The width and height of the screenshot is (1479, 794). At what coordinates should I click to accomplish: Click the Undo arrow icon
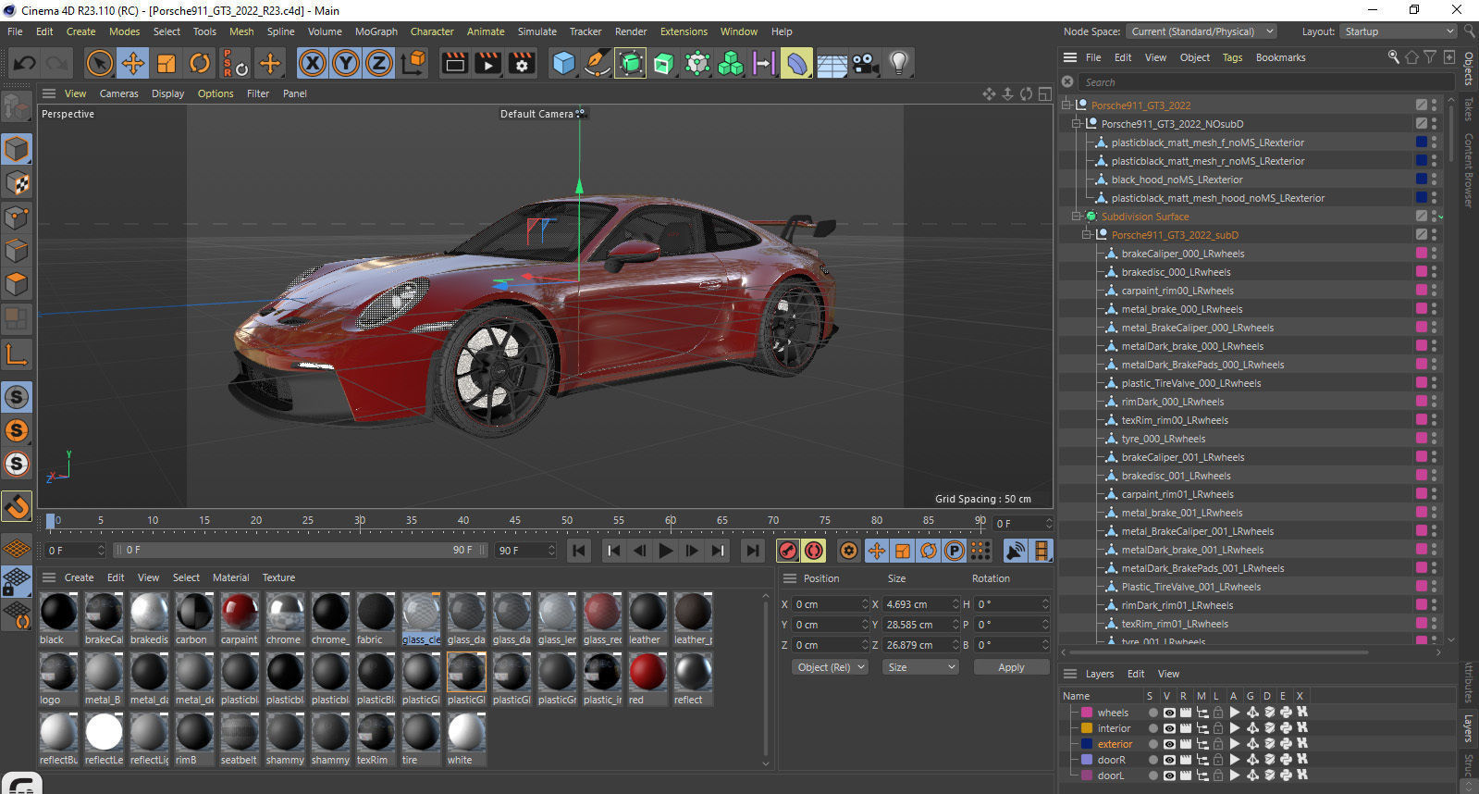pyautogui.click(x=25, y=63)
